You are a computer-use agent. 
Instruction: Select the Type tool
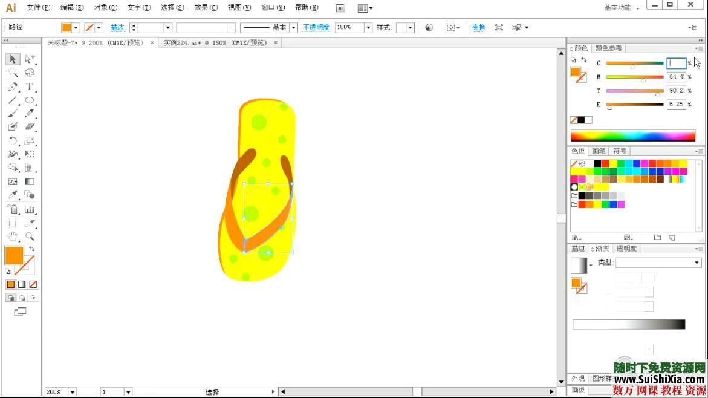(29, 87)
